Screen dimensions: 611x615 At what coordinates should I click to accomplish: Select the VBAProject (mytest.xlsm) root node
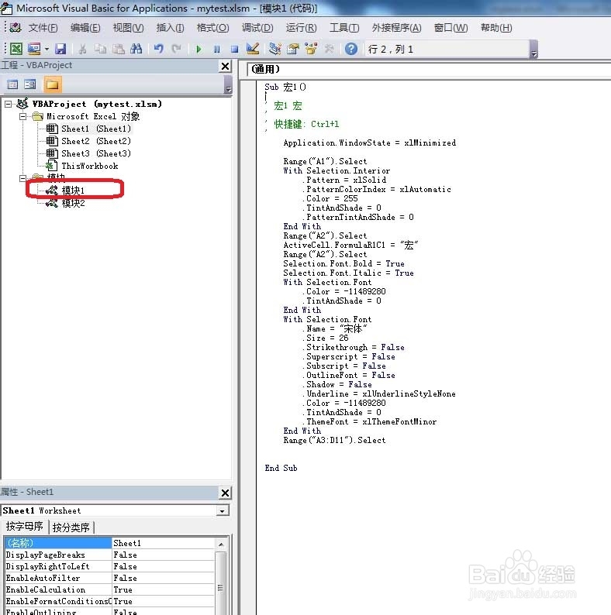[x=97, y=104]
